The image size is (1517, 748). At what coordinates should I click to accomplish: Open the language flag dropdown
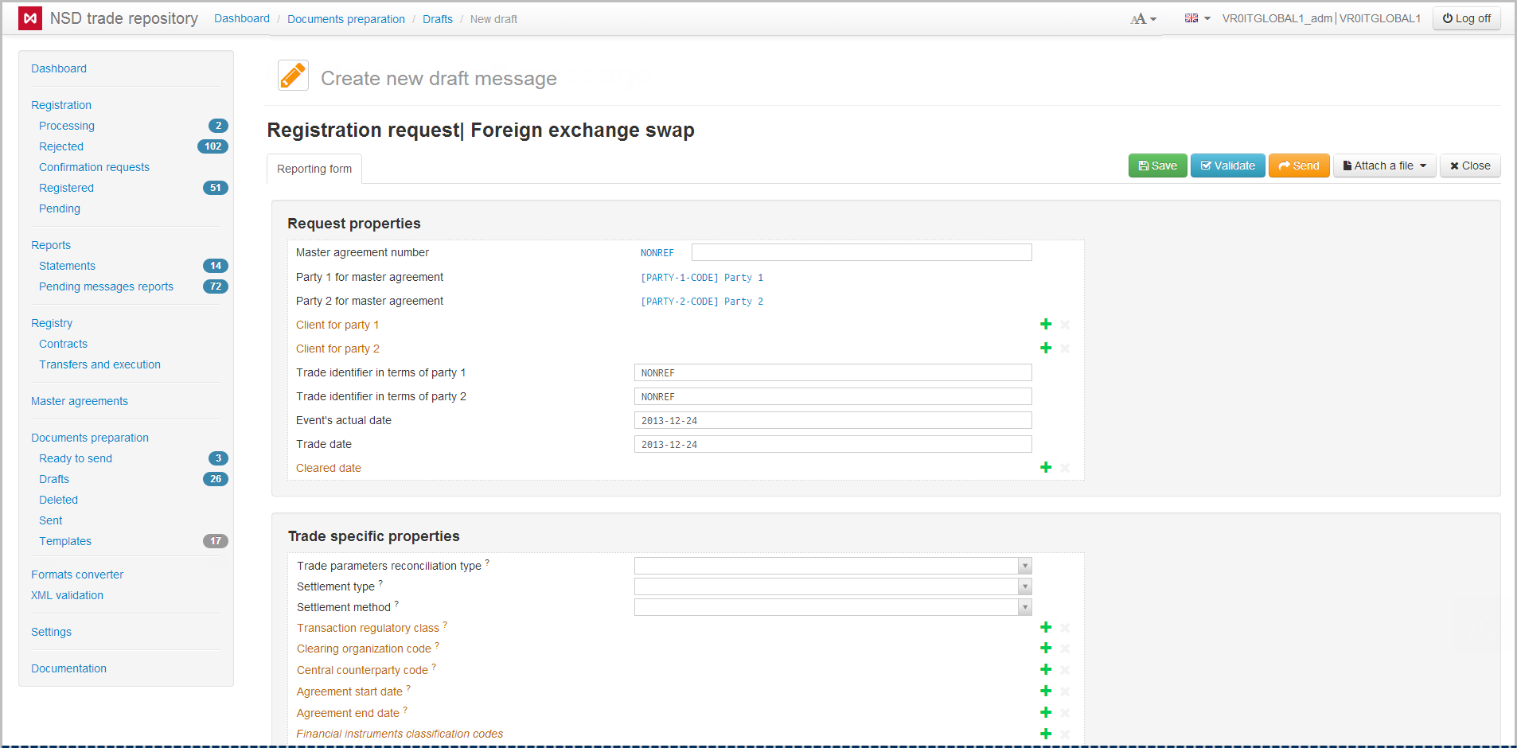pos(1196,18)
